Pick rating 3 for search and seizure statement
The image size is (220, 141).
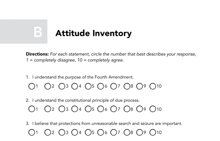click(62, 132)
